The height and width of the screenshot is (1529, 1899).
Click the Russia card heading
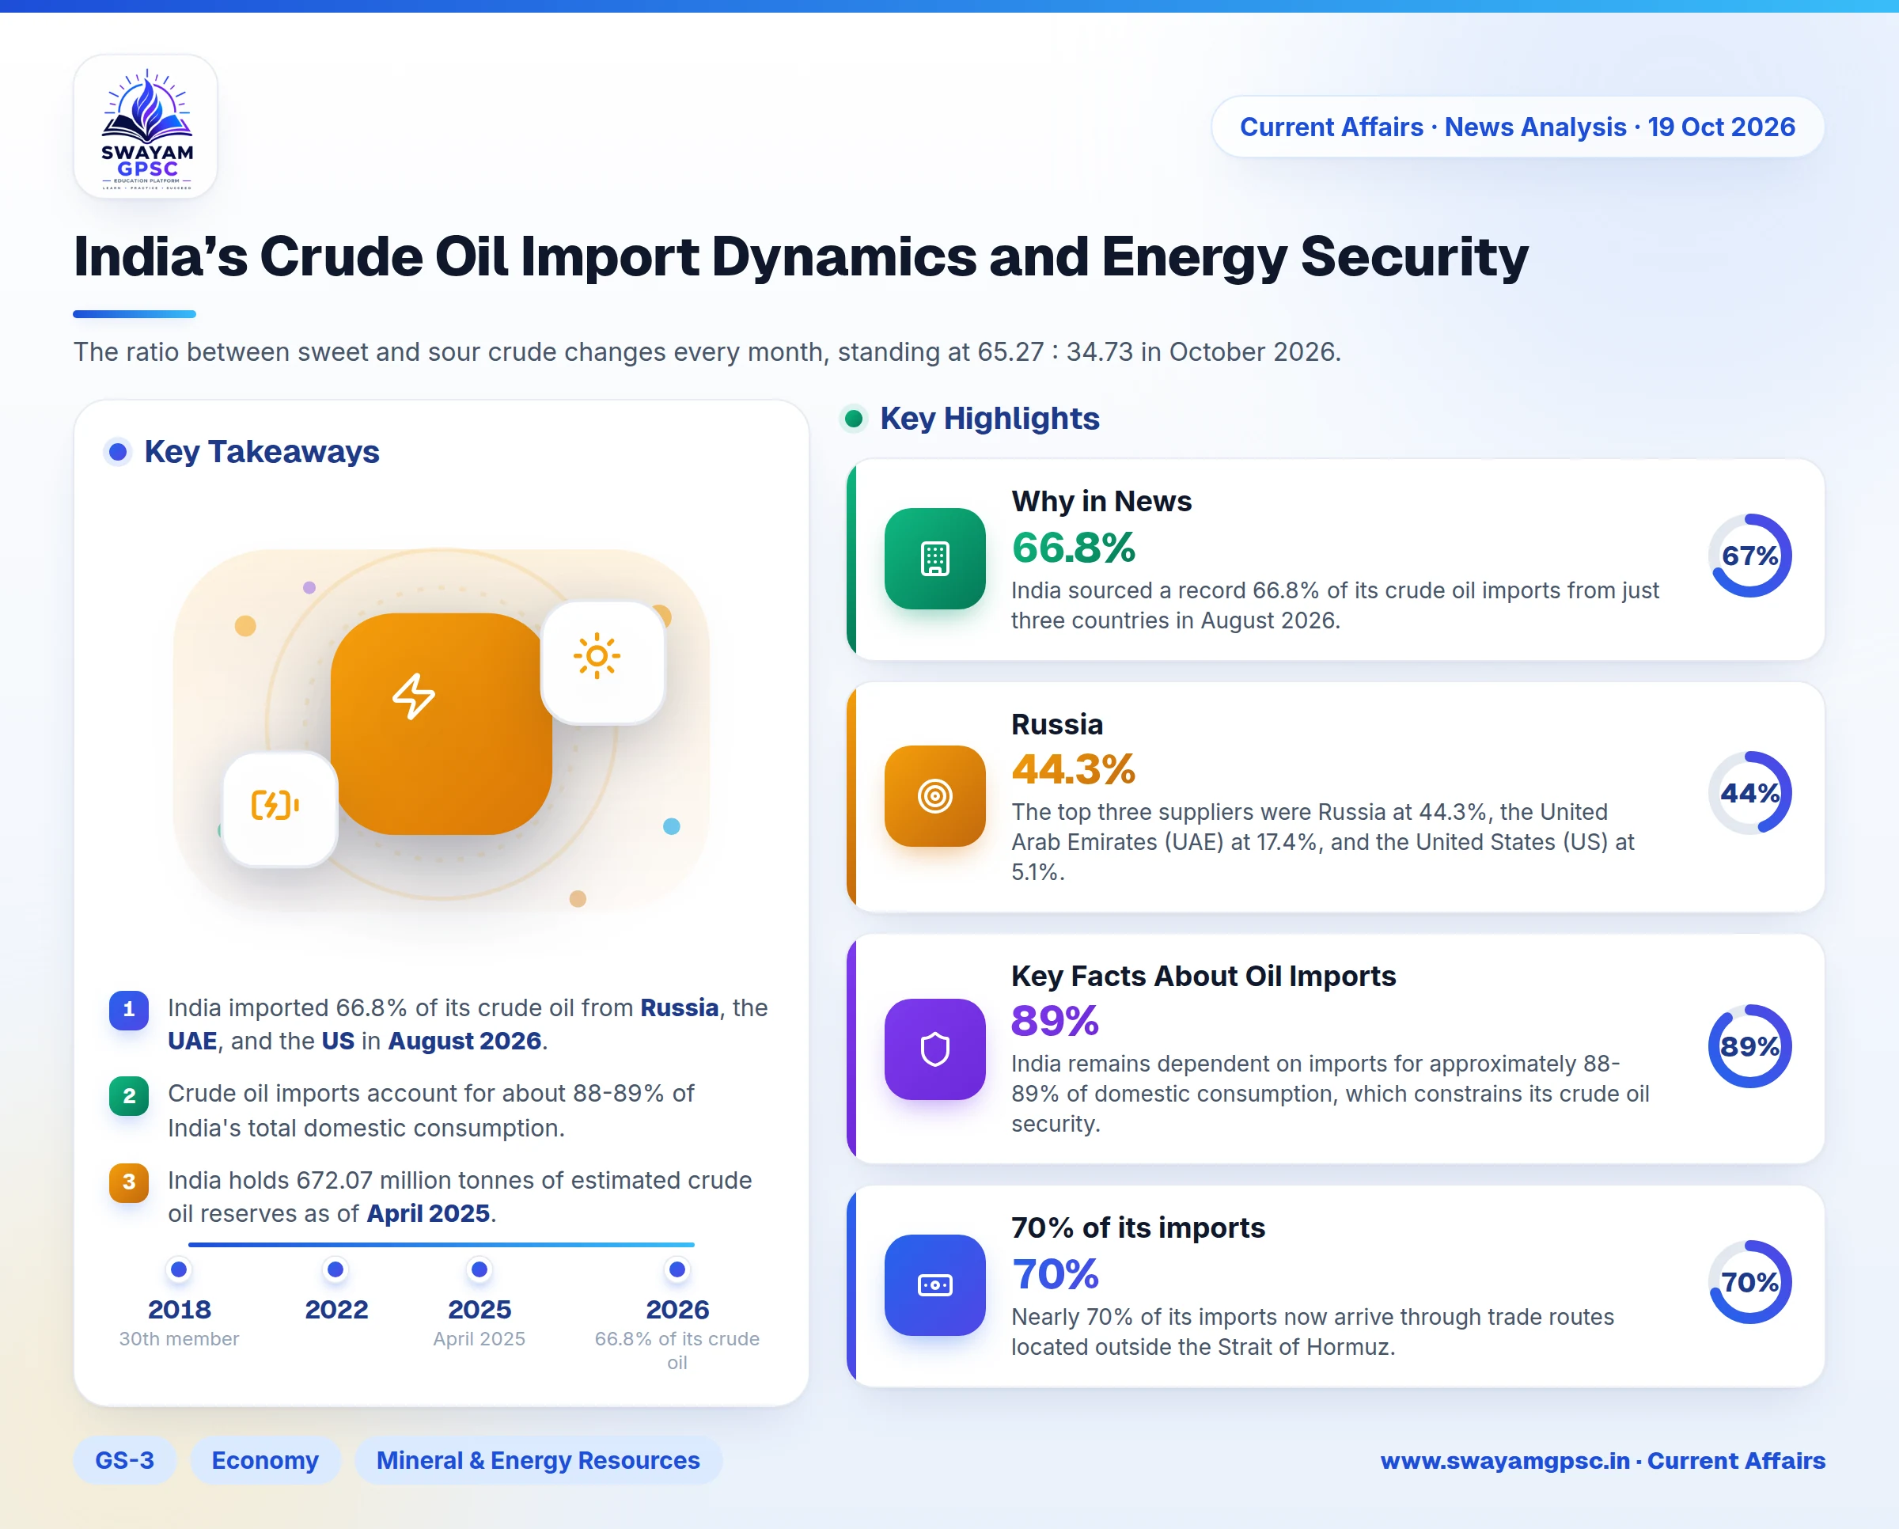tap(1057, 724)
